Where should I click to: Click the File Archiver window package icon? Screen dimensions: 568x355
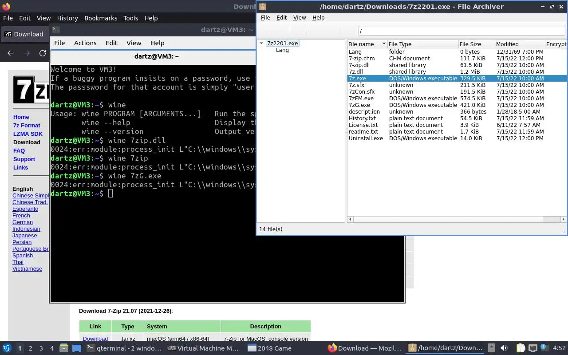pyautogui.click(x=263, y=7)
